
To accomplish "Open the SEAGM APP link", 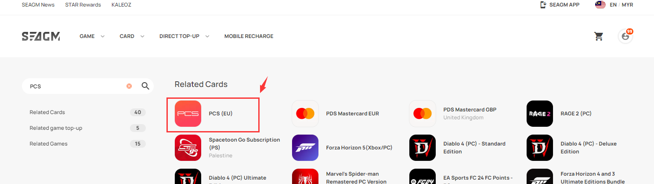I will pos(560,5).
